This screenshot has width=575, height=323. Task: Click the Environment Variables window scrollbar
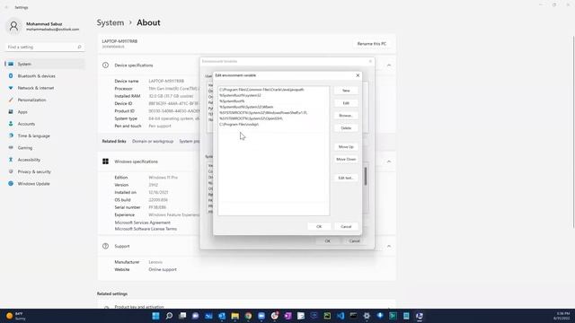tap(366, 177)
